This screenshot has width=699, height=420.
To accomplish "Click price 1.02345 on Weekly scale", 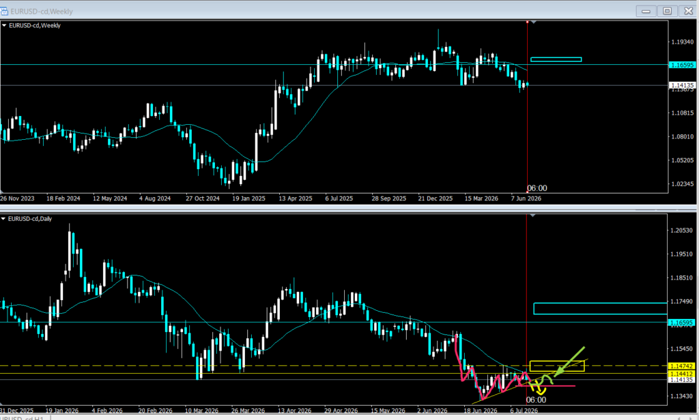I will click(683, 183).
